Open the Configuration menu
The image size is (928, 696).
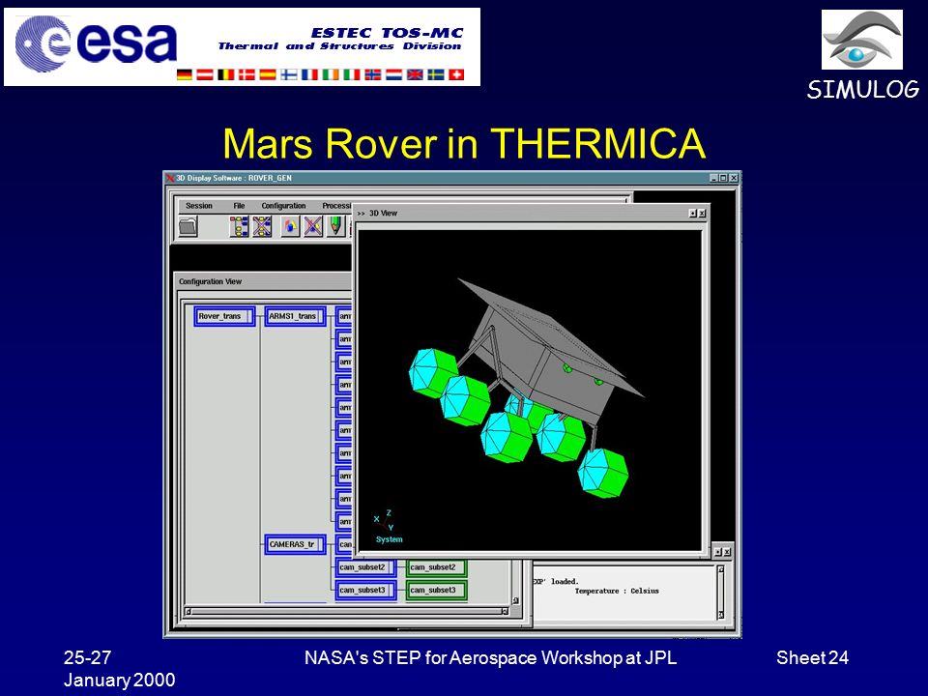(x=283, y=206)
